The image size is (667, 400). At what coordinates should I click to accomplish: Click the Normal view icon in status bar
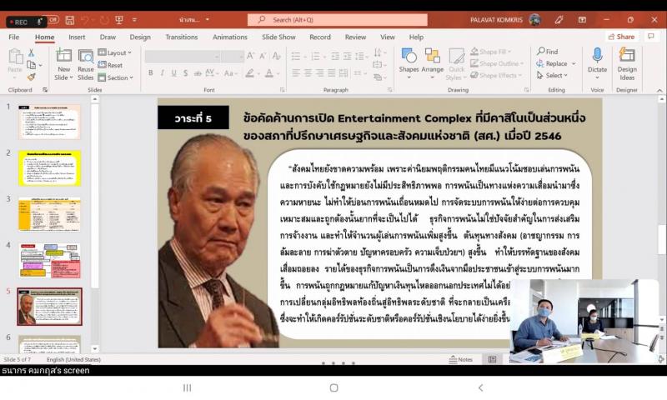(x=492, y=360)
